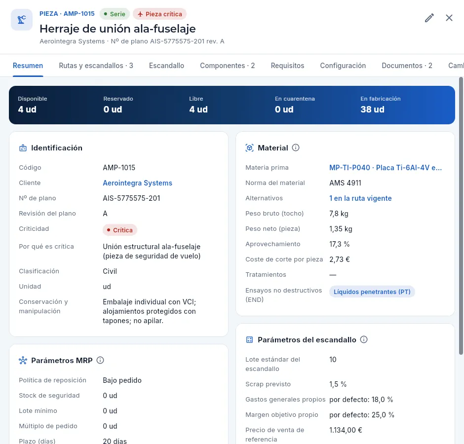Click the Líquidos penetrantes (PT) chip
This screenshot has width=464, height=444.
(x=372, y=292)
